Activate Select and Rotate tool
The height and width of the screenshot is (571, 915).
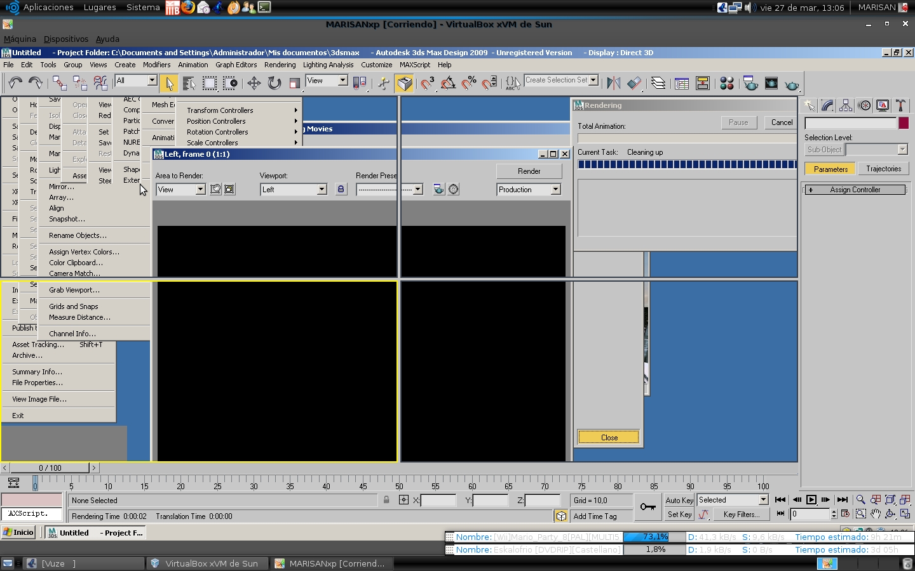point(274,83)
